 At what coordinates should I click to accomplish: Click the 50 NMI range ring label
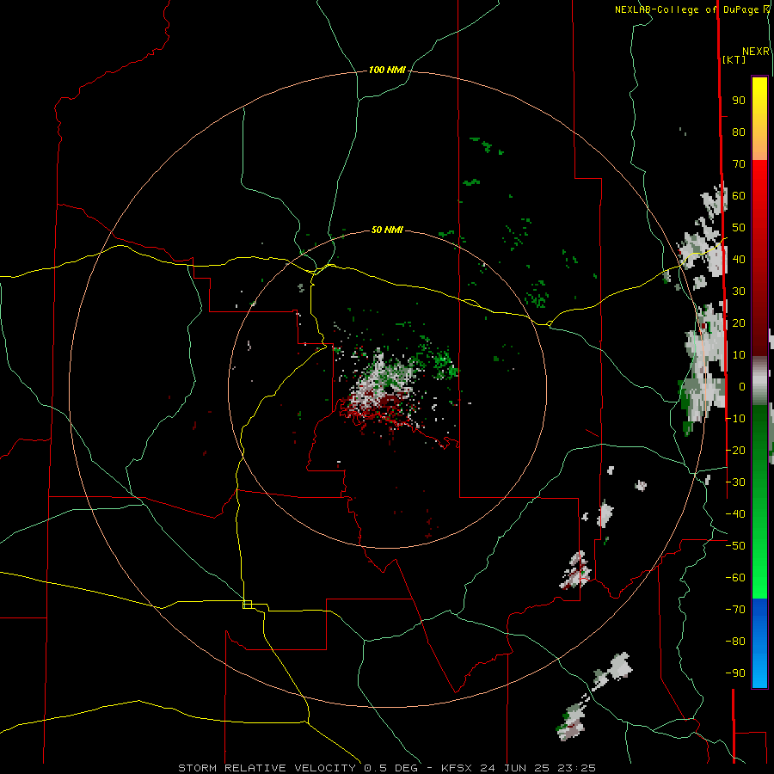pyautogui.click(x=387, y=230)
